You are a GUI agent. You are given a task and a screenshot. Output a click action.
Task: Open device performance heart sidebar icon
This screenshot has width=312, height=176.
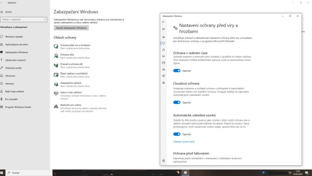pos(163,76)
